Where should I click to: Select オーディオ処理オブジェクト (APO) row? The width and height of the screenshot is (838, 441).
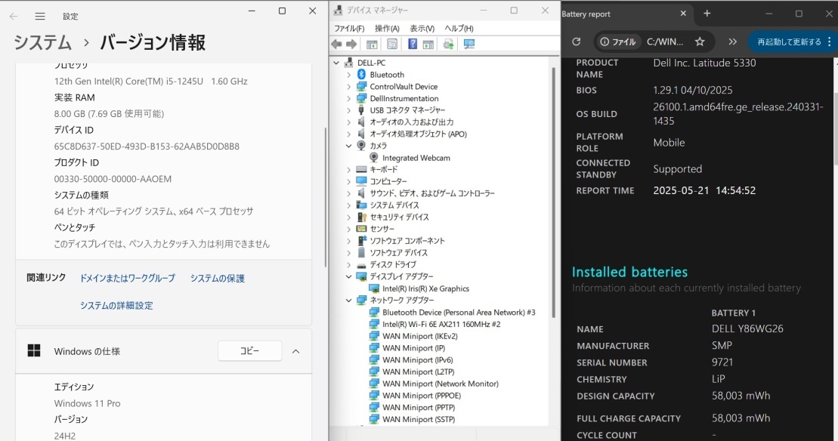pyautogui.click(x=418, y=134)
